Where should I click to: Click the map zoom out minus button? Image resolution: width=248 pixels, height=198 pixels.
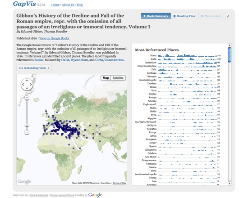(27, 132)
